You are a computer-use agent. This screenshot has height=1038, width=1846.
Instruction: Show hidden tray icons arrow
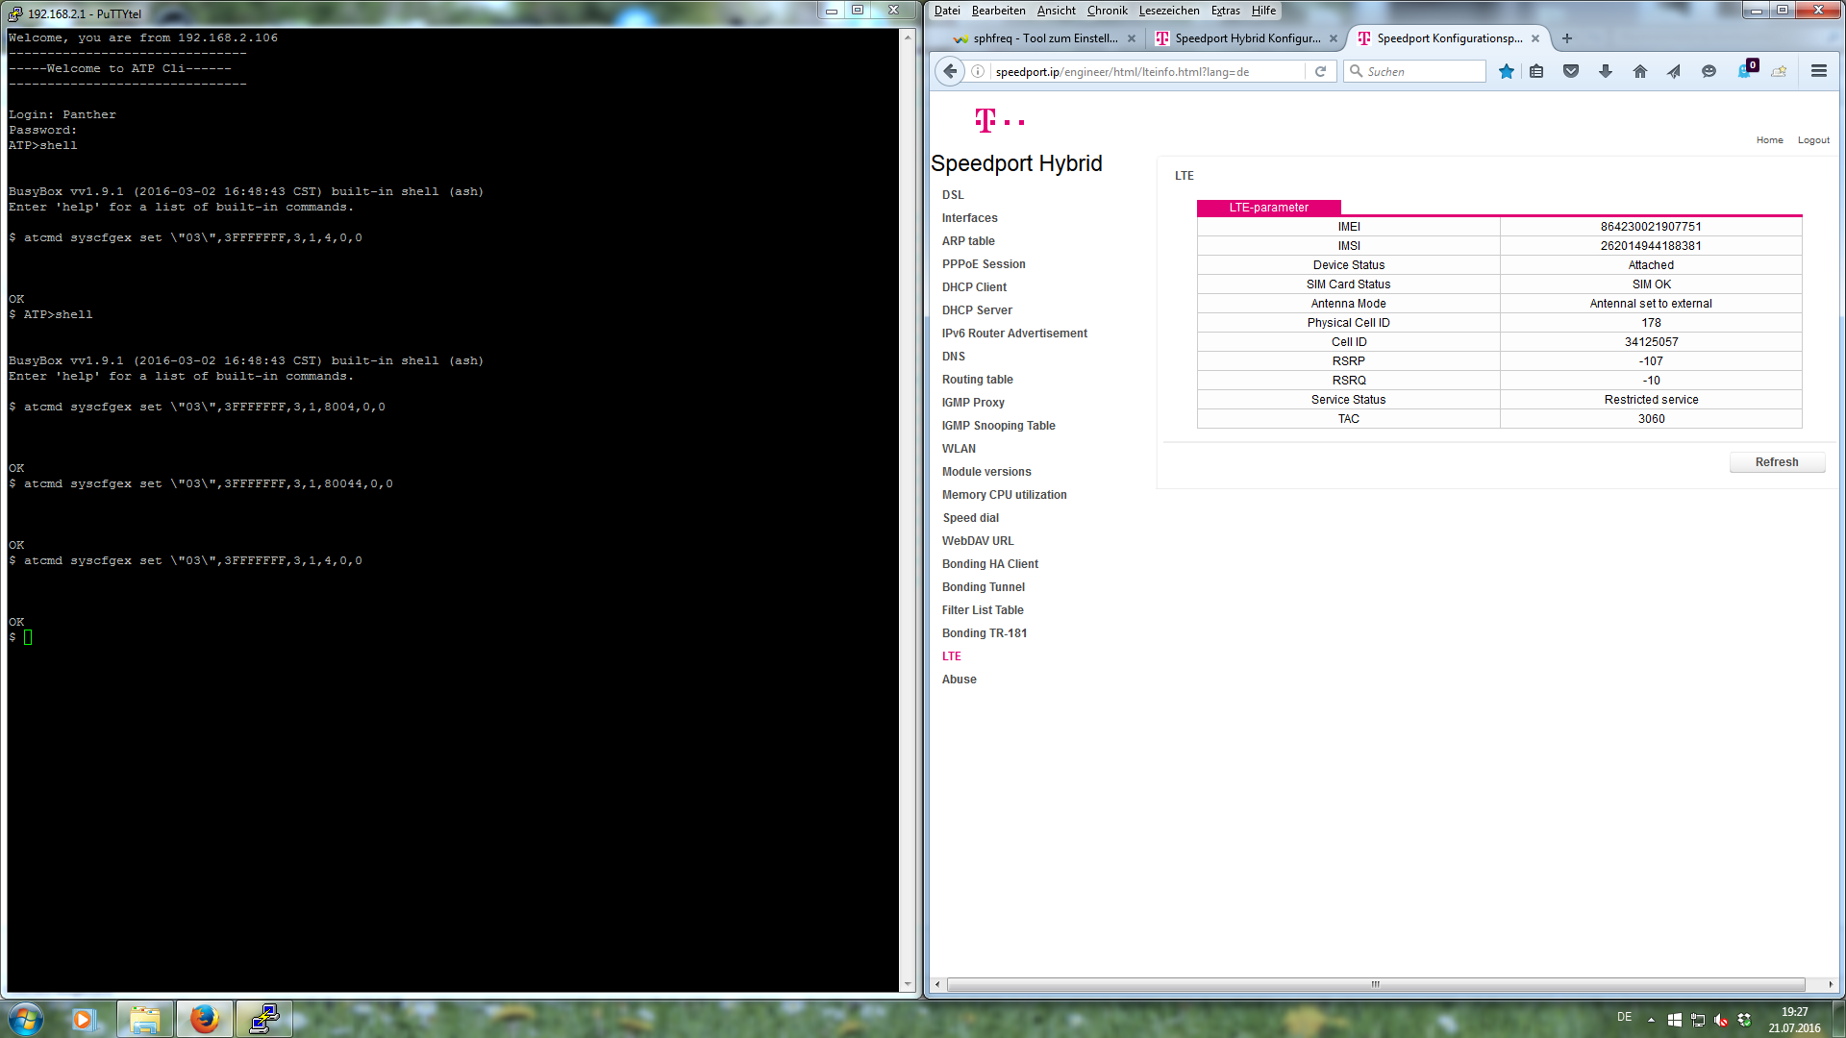click(1651, 1020)
